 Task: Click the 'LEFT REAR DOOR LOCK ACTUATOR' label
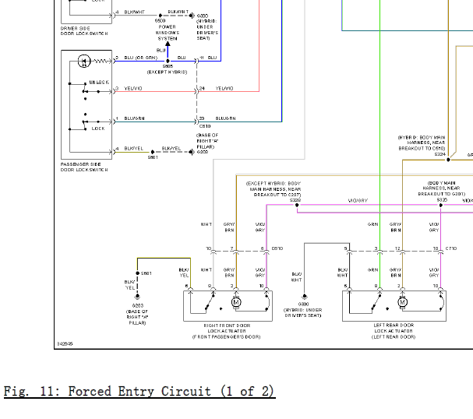394,331
